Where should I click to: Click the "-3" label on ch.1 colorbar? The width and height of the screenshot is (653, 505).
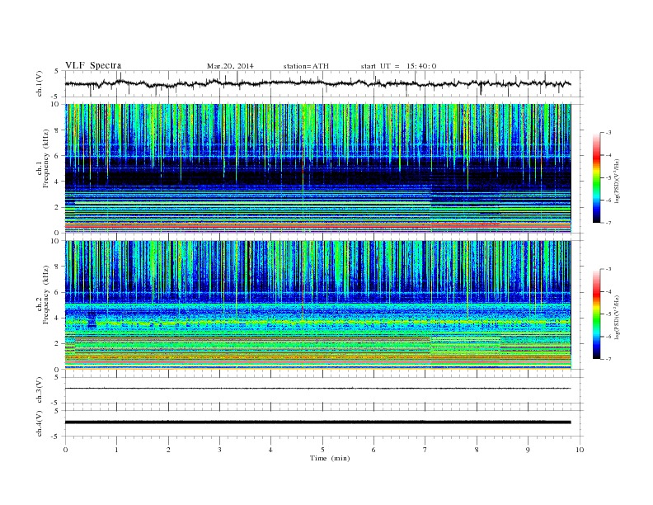(608, 133)
